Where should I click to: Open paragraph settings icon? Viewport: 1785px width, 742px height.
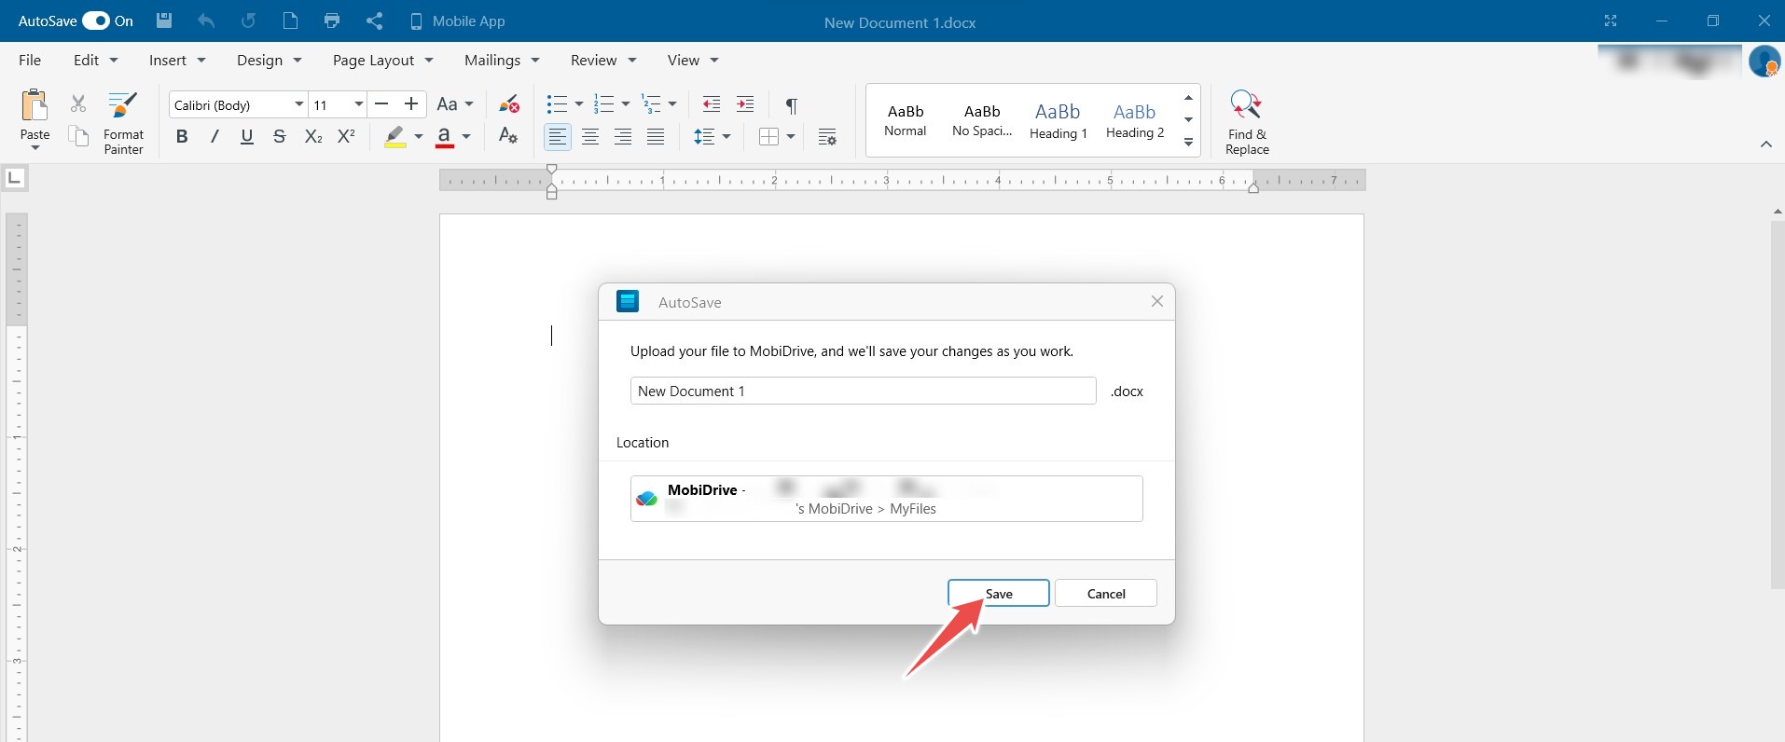tap(827, 137)
